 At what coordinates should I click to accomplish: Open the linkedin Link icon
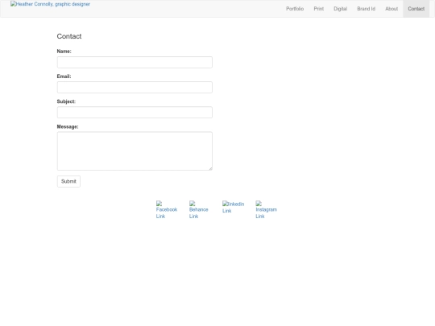point(233,207)
